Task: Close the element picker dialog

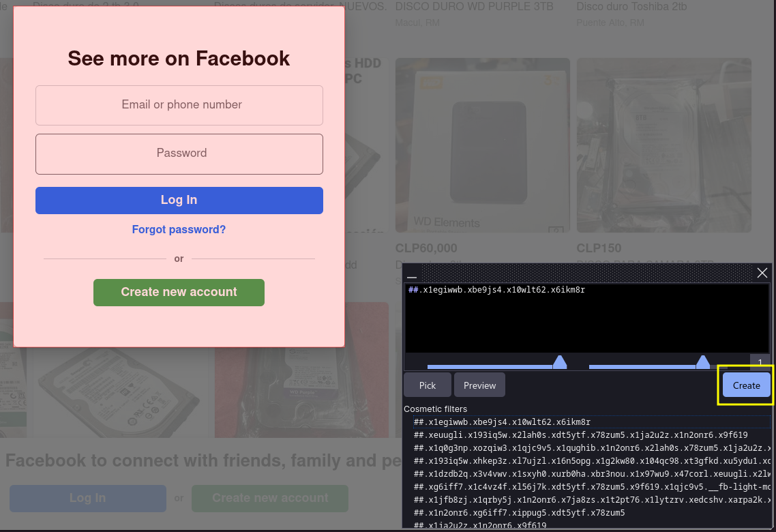Action: (x=762, y=273)
